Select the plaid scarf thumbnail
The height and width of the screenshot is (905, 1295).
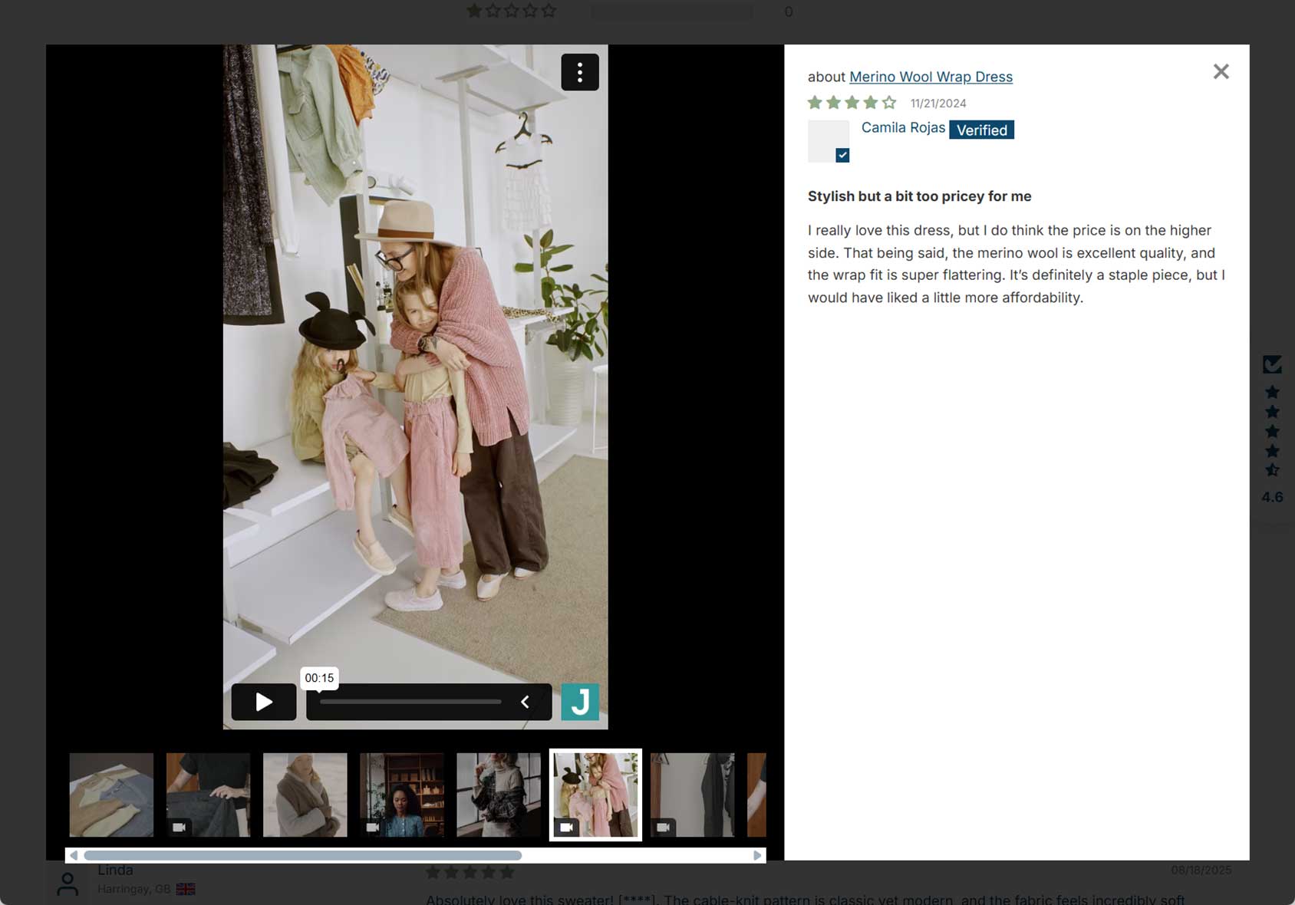click(499, 795)
